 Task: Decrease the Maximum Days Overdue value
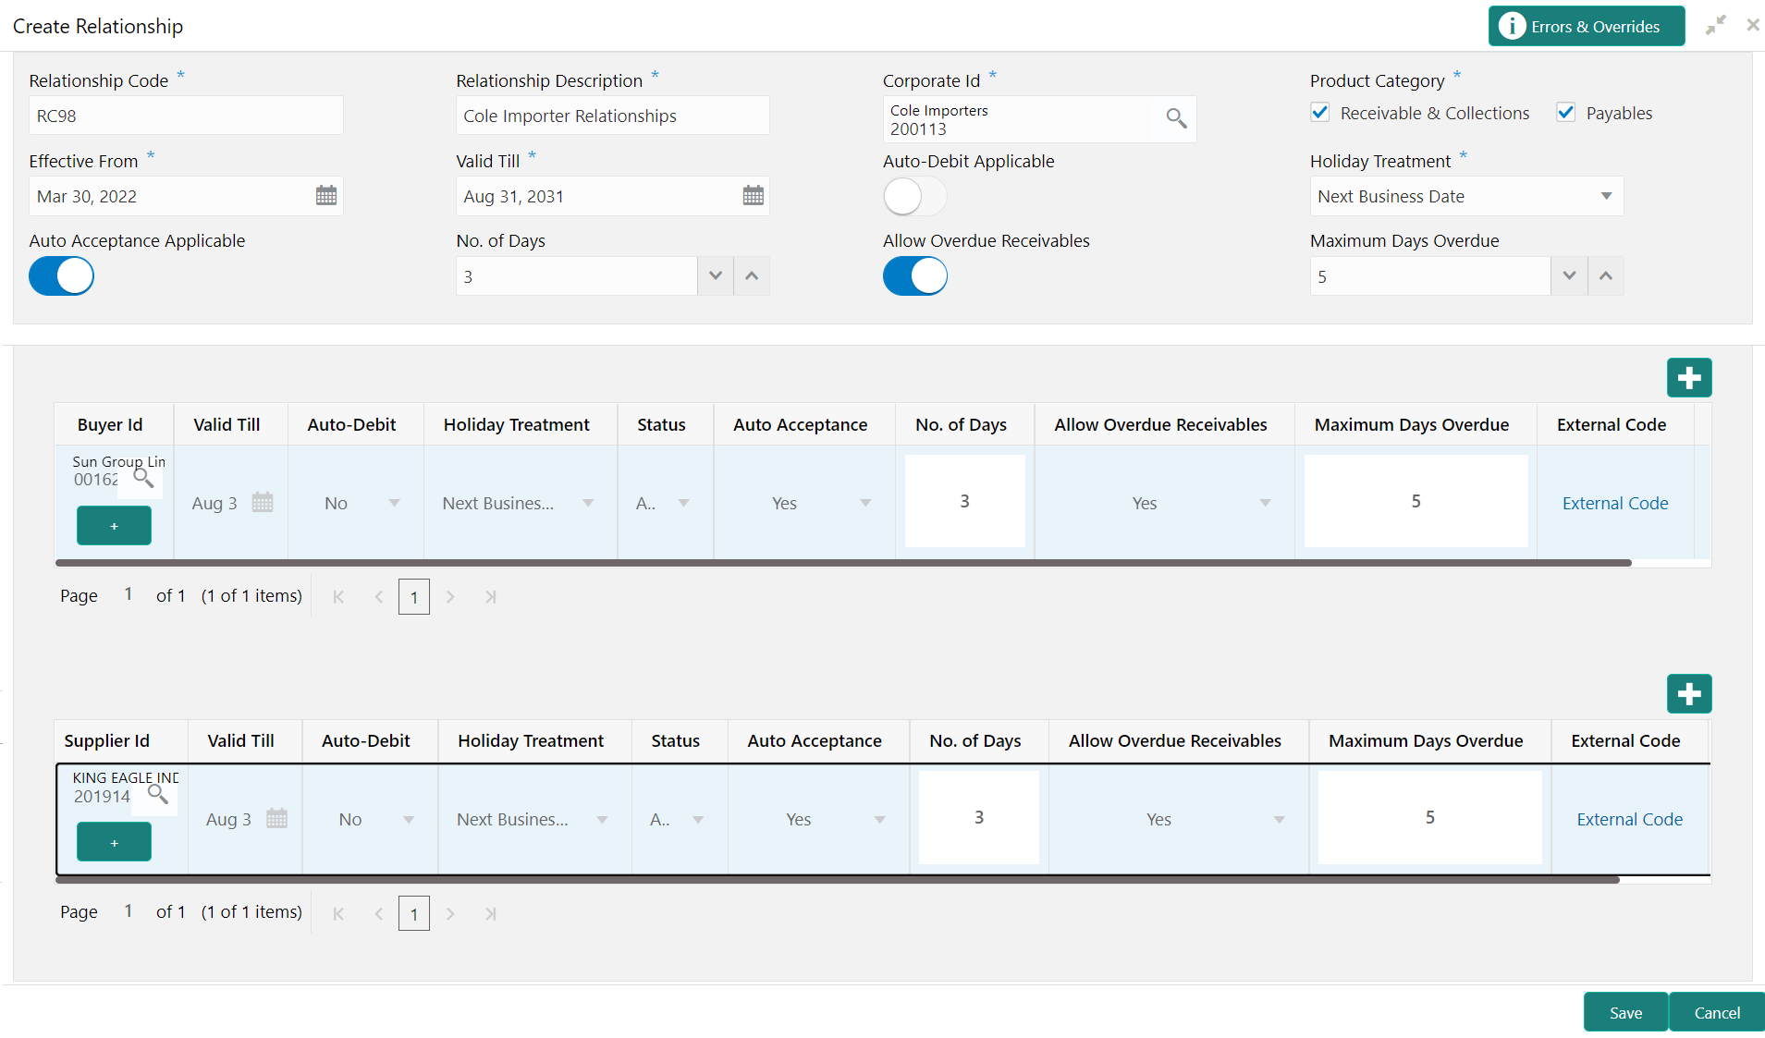click(1569, 275)
